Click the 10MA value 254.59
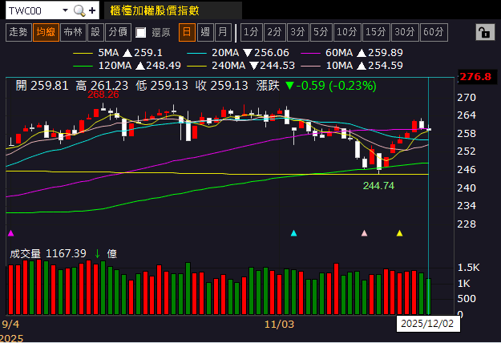 point(386,66)
